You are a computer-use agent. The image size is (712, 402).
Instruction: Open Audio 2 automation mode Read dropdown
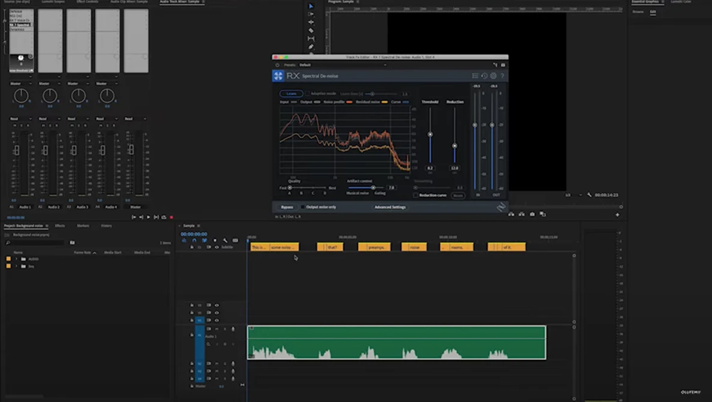click(49, 119)
